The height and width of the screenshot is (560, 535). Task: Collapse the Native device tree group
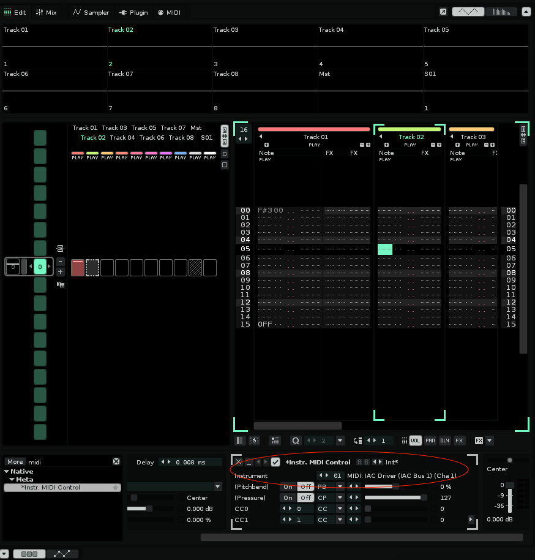point(6,471)
